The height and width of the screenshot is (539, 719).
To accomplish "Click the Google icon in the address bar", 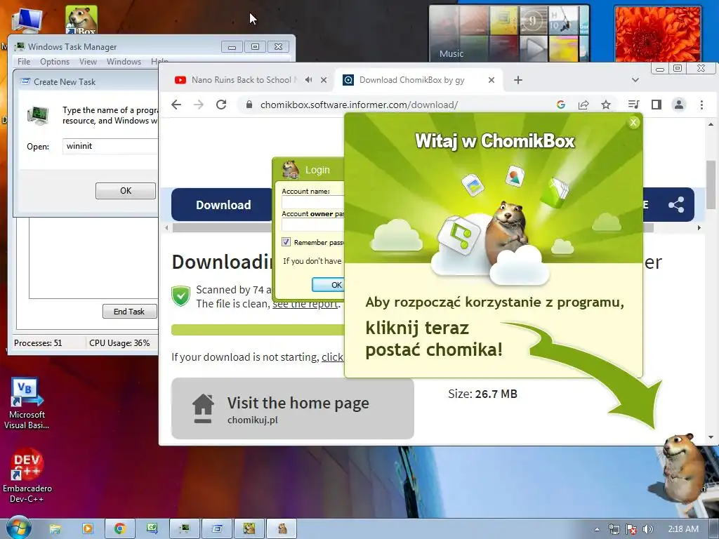I will click(x=561, y=105).
